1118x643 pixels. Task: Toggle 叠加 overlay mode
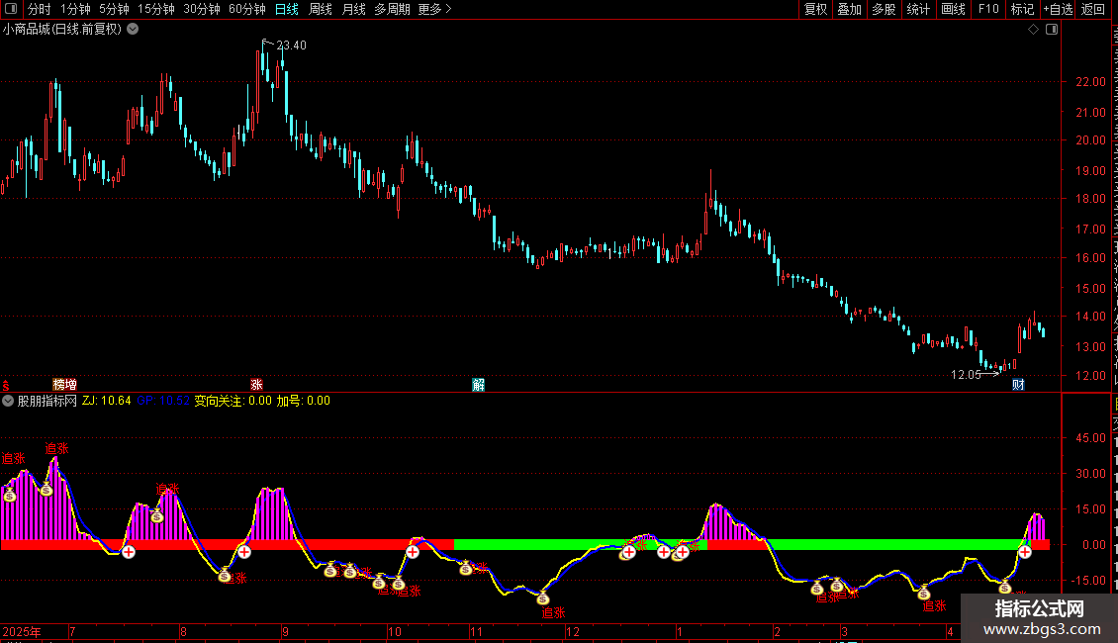(849, 9)
